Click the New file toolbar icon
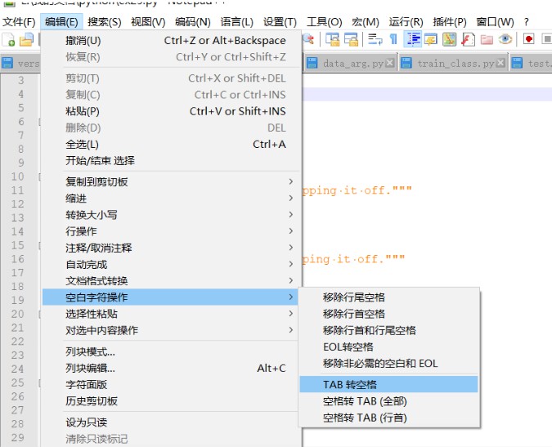Image resolution: width=552 pixels, height=447 pixels. tap(9, 39)
